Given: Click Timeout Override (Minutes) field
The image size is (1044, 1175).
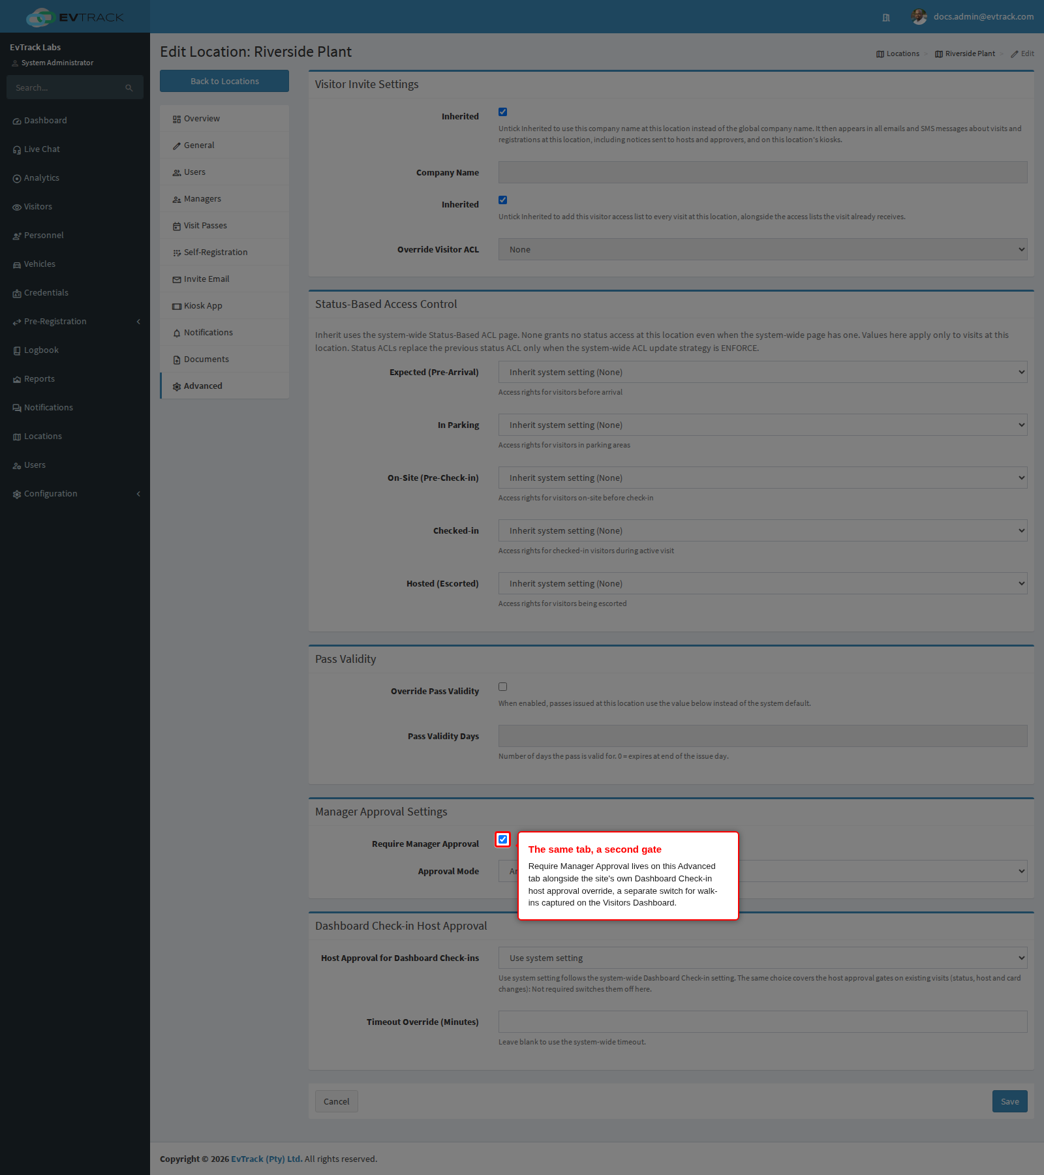Looking at the screenshot, I should pyautogui.click(x=763, y=1022).
